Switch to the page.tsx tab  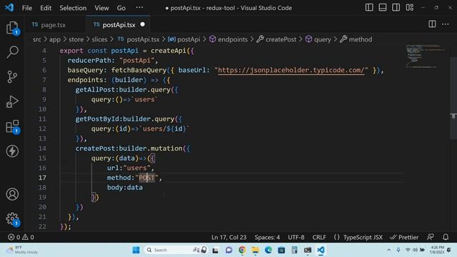pos(54,25)
